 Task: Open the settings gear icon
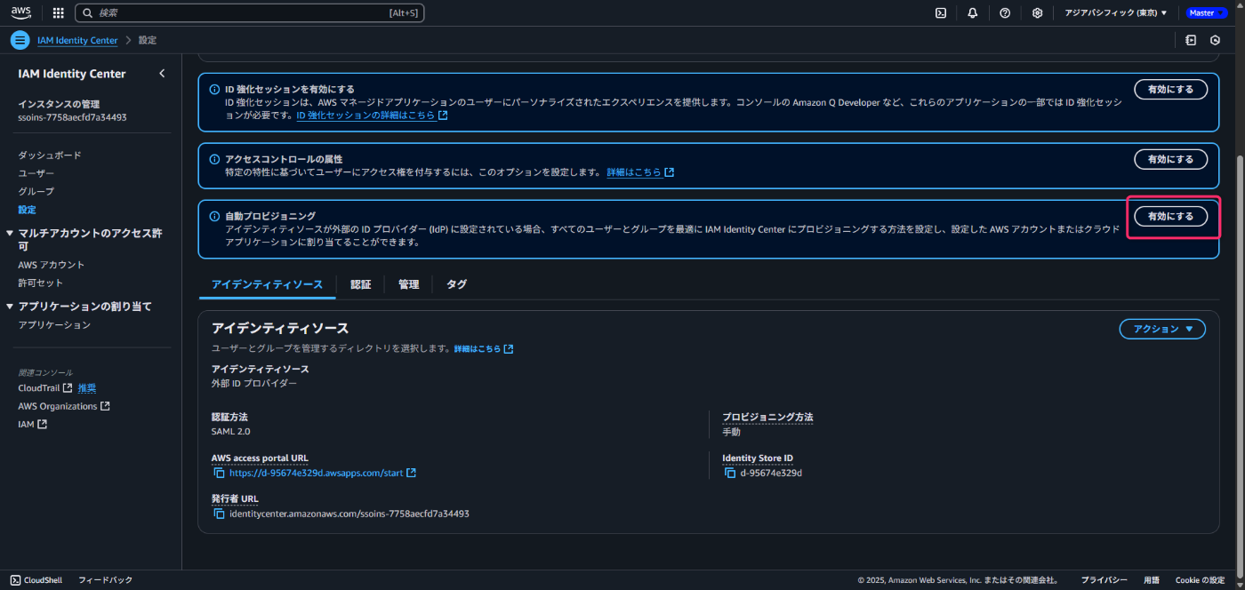point(1038,13)
